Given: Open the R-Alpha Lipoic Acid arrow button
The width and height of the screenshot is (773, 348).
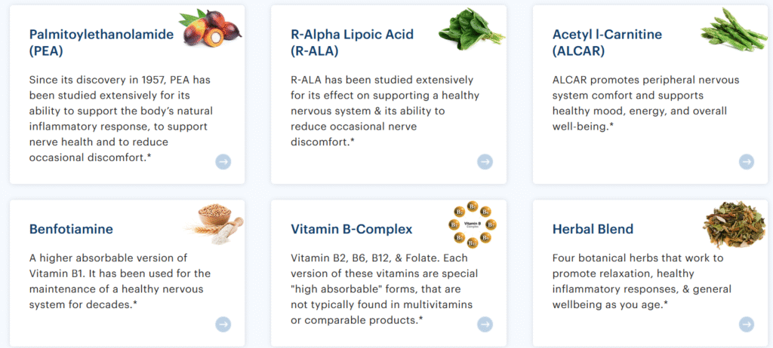Looking at the screenshot, I should coord(485,162).
